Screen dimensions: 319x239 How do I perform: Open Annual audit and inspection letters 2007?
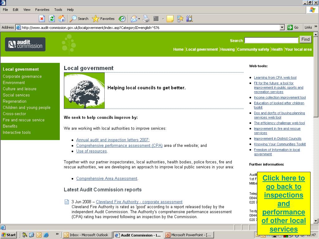(x=112, y=140)
